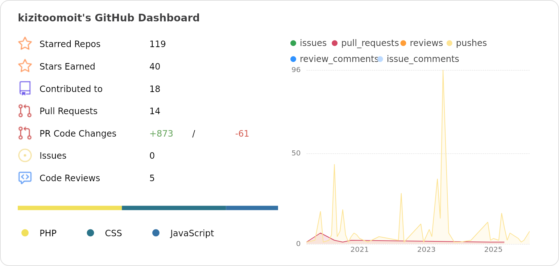Select the PHP language dot
This screenshot has width=559, height=266.
[x=25, y=233]
